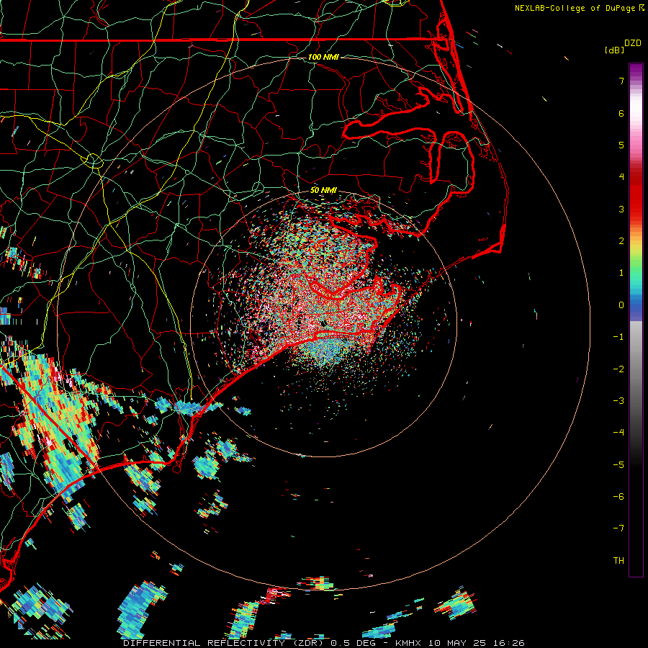The height and width of the screenshot is (648, 648).
Task: Click the -4 value on the scale
Action: 618,433
